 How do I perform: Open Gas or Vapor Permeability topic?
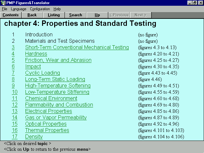pyautogui.click(x=56, y=118)
